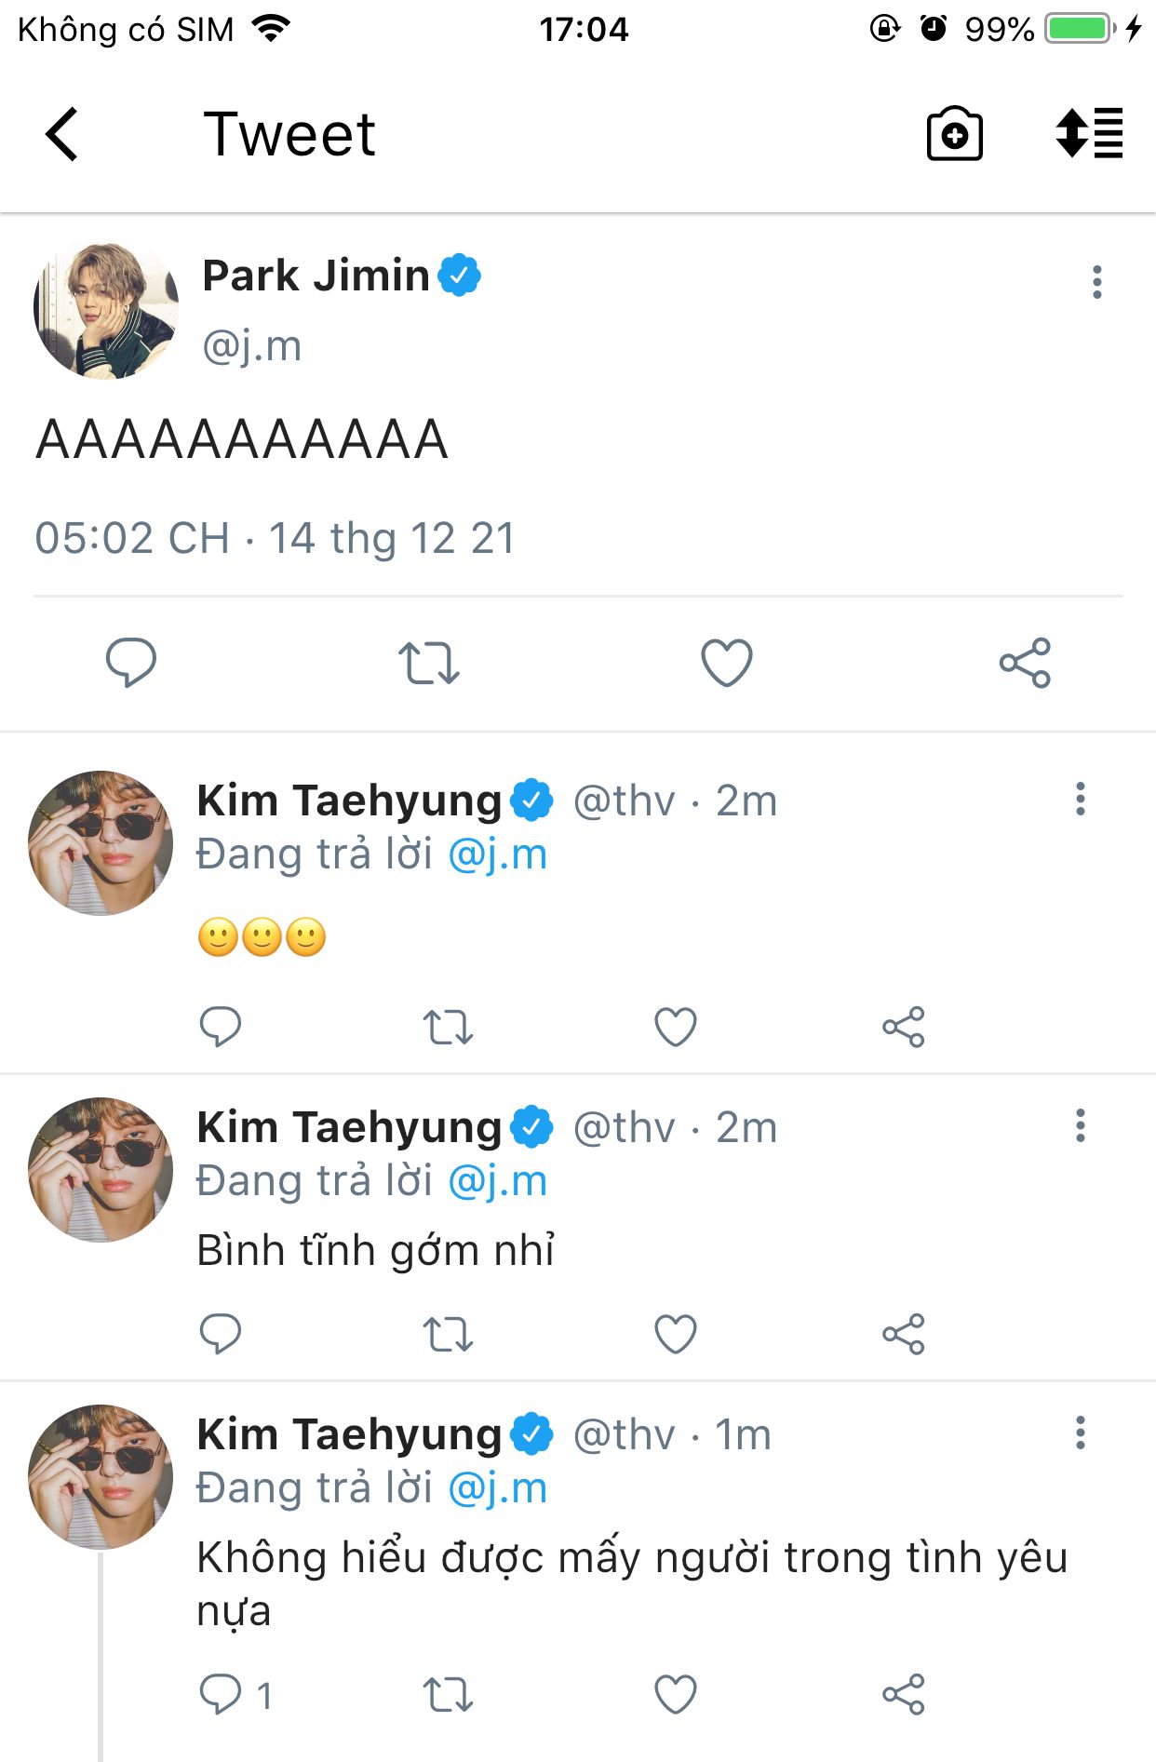1156x1762 pixels.
Task: Tap the back arrow in header
Action: (62, 135)
